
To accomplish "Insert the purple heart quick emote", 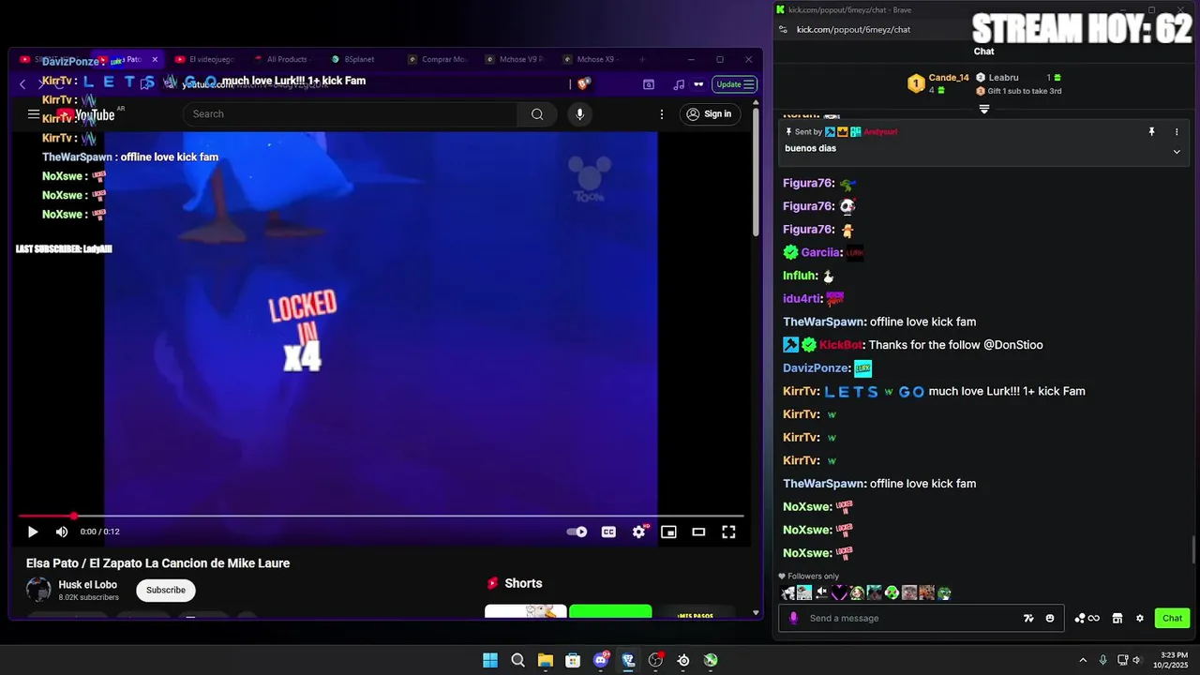I will 839,592.
